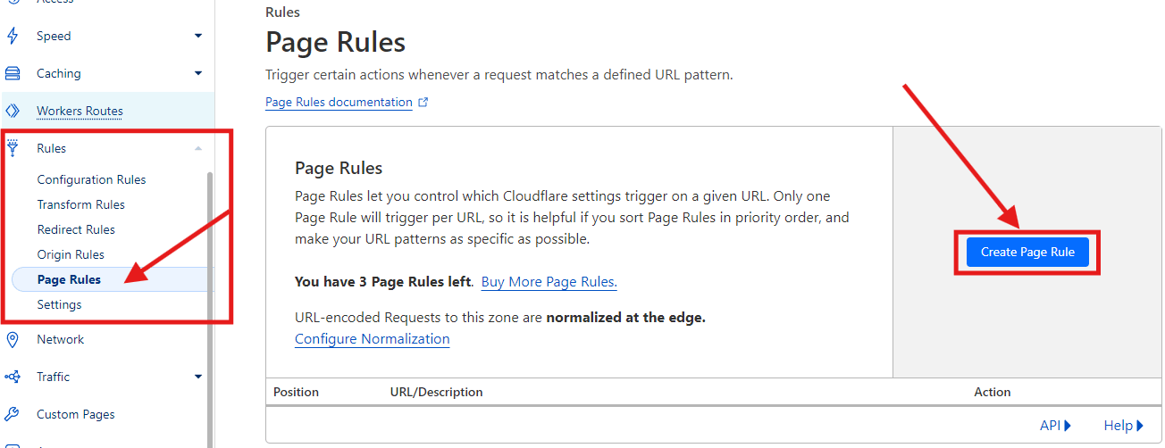Image resolution: width=1165 pixels, height=448 pixels.
Task: Open the Configure Normalization link
Action: click(x=372, y=339)
